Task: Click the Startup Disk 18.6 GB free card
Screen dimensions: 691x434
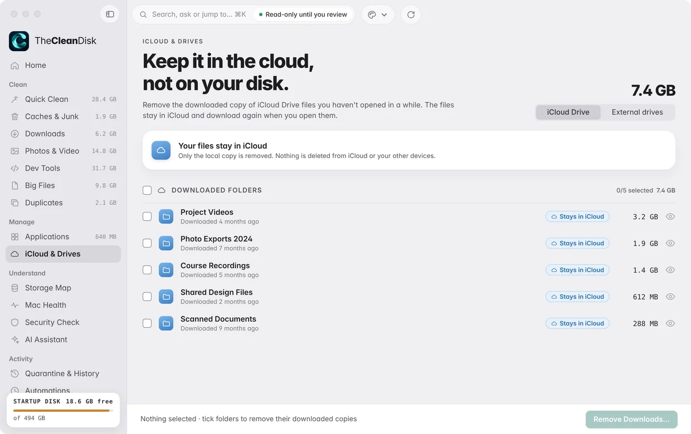Action: point(63,410)
